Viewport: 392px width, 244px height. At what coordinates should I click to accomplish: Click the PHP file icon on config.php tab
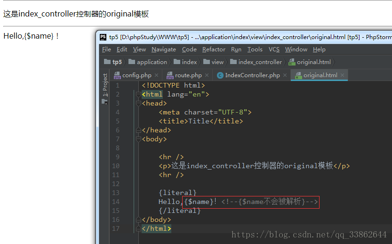[117, 75]
